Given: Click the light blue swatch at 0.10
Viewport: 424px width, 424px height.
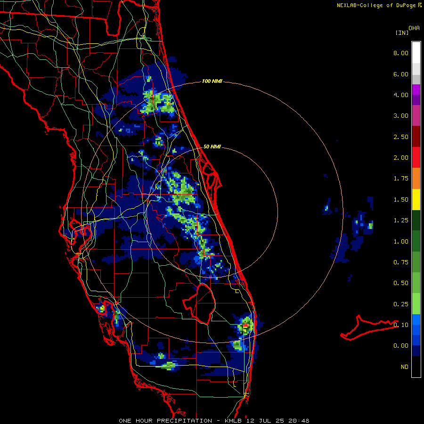Looking at the screenshot, I should 416,319.
